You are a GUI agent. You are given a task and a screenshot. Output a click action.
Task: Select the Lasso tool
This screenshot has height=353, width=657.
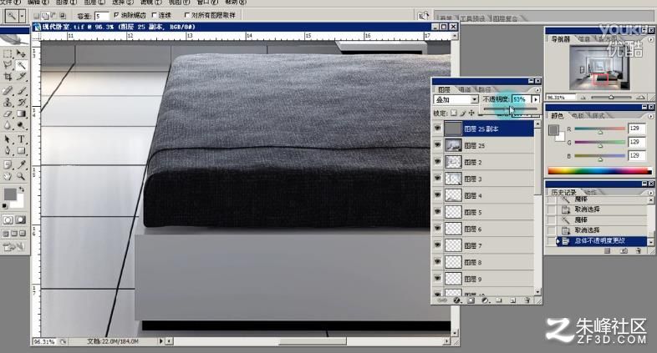8,65
